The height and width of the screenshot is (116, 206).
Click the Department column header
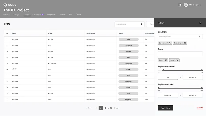[91, 33]
